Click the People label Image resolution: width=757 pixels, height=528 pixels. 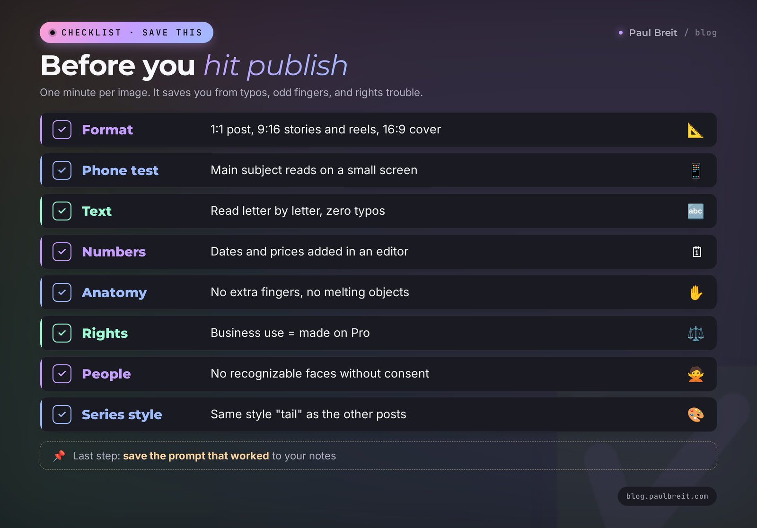pos(106,374)
